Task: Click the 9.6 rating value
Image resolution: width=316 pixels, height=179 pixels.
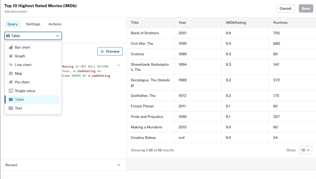Action: (228, 33)
